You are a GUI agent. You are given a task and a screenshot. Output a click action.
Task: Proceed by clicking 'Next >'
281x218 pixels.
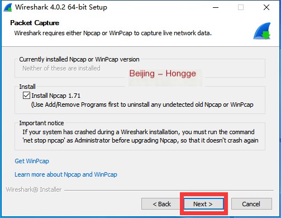pyautogui.click(x=203, y=204)
